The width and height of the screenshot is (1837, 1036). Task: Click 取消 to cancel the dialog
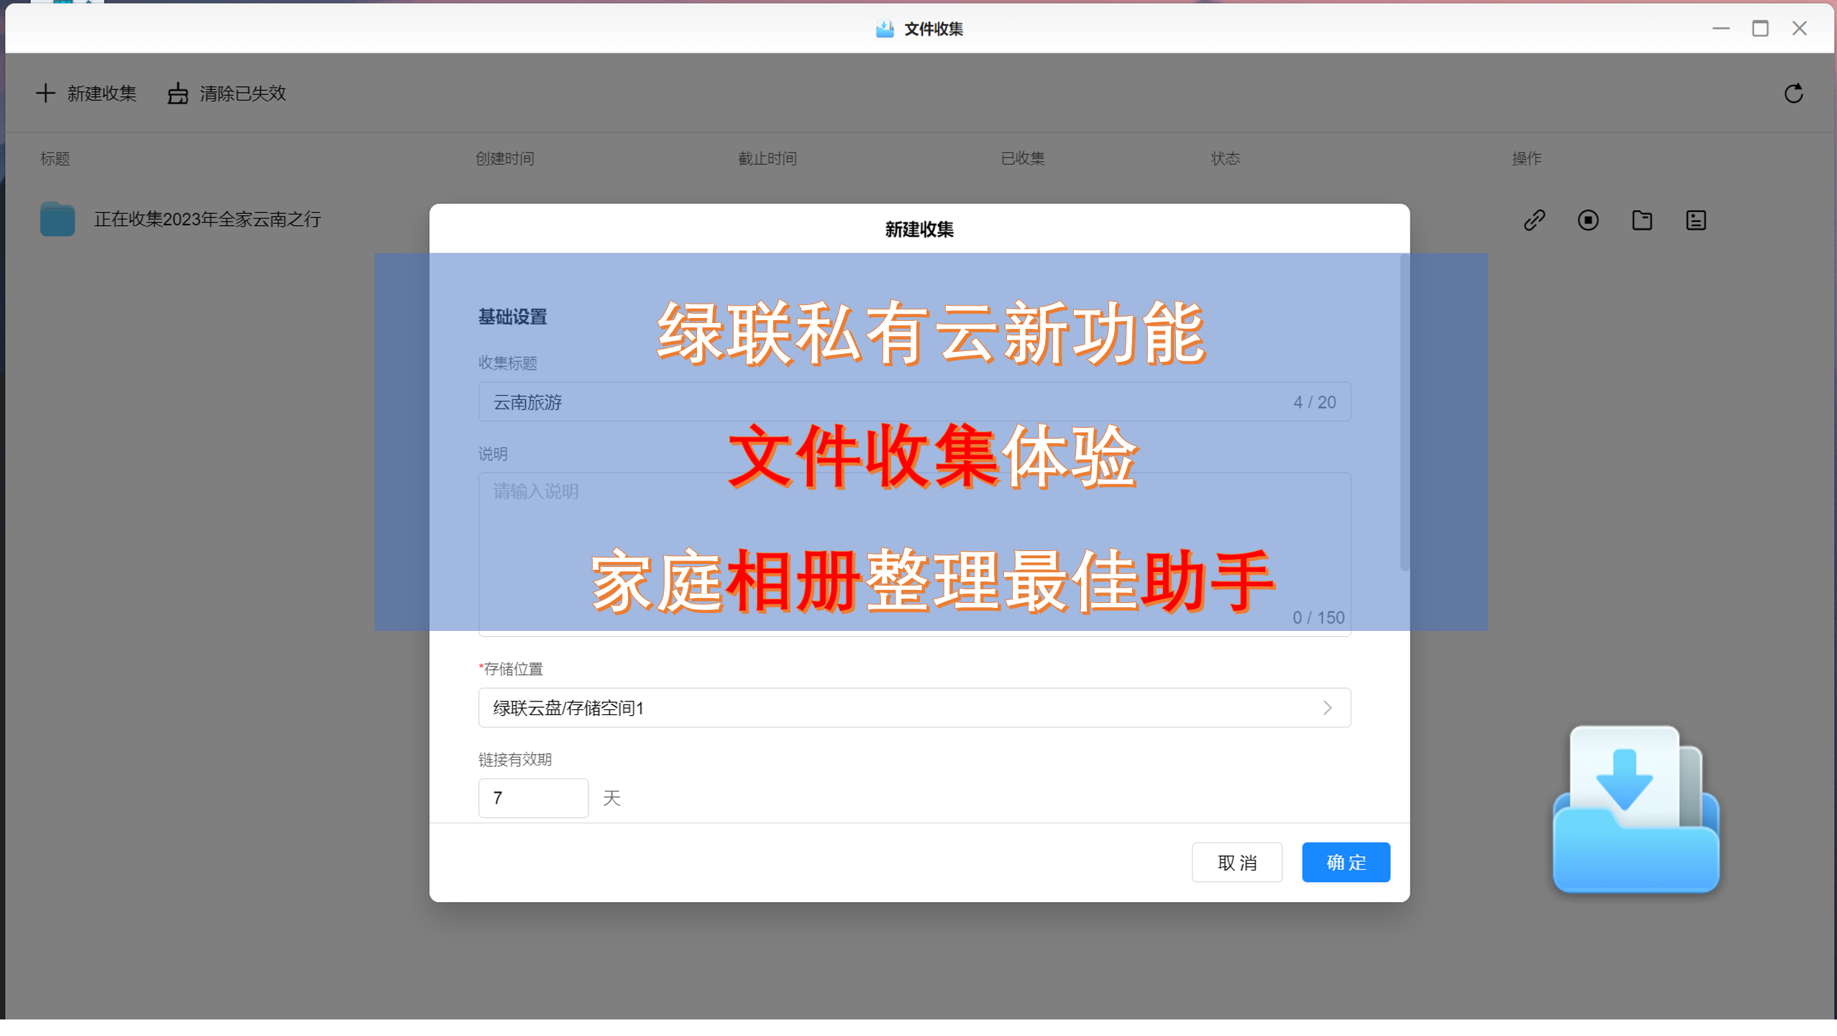(1236, 862)
